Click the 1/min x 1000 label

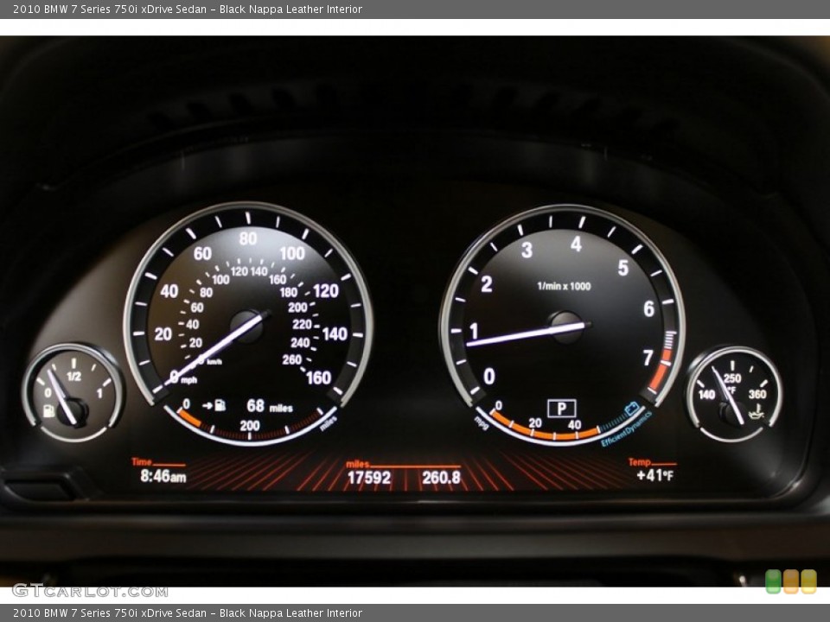pyautogui.click(x=564, y=286)
